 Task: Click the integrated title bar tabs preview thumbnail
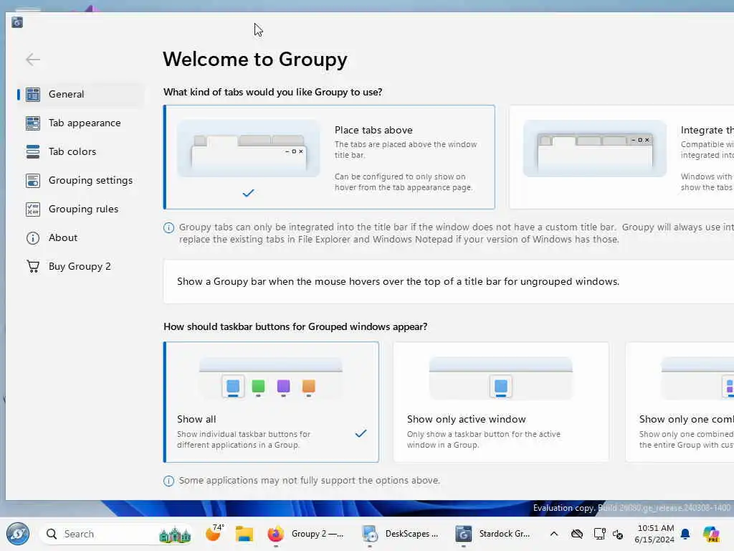[x=594, y=148]
